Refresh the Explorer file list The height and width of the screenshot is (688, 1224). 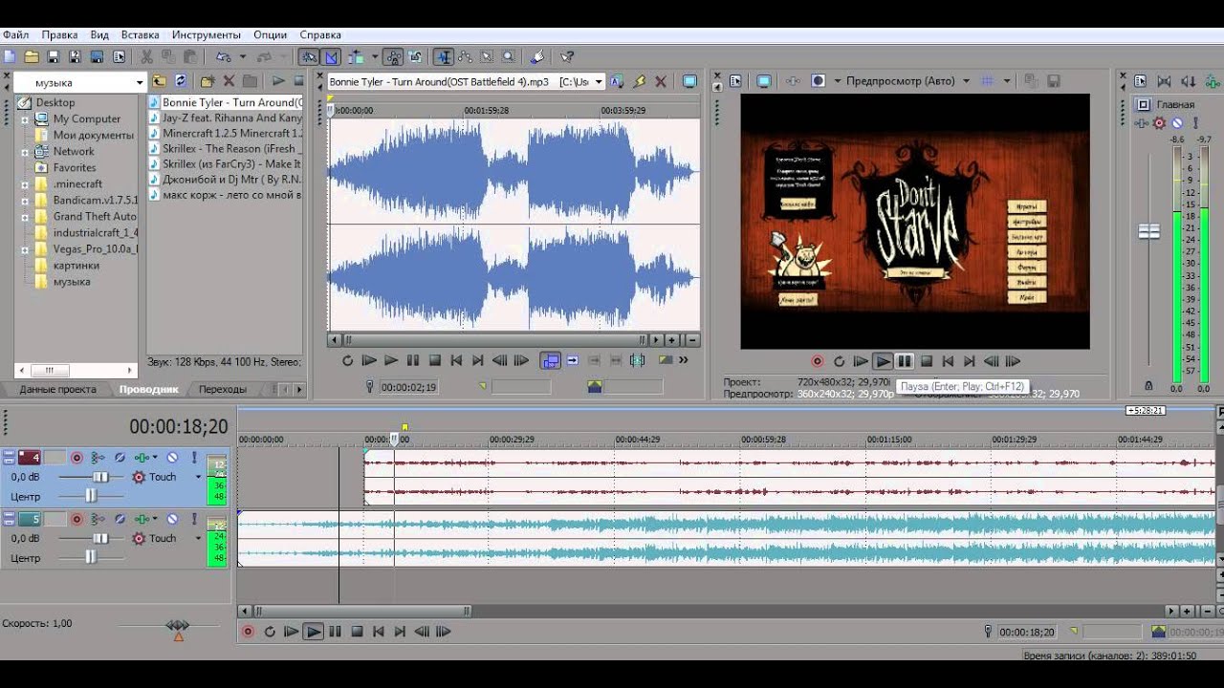click(181, 81)
